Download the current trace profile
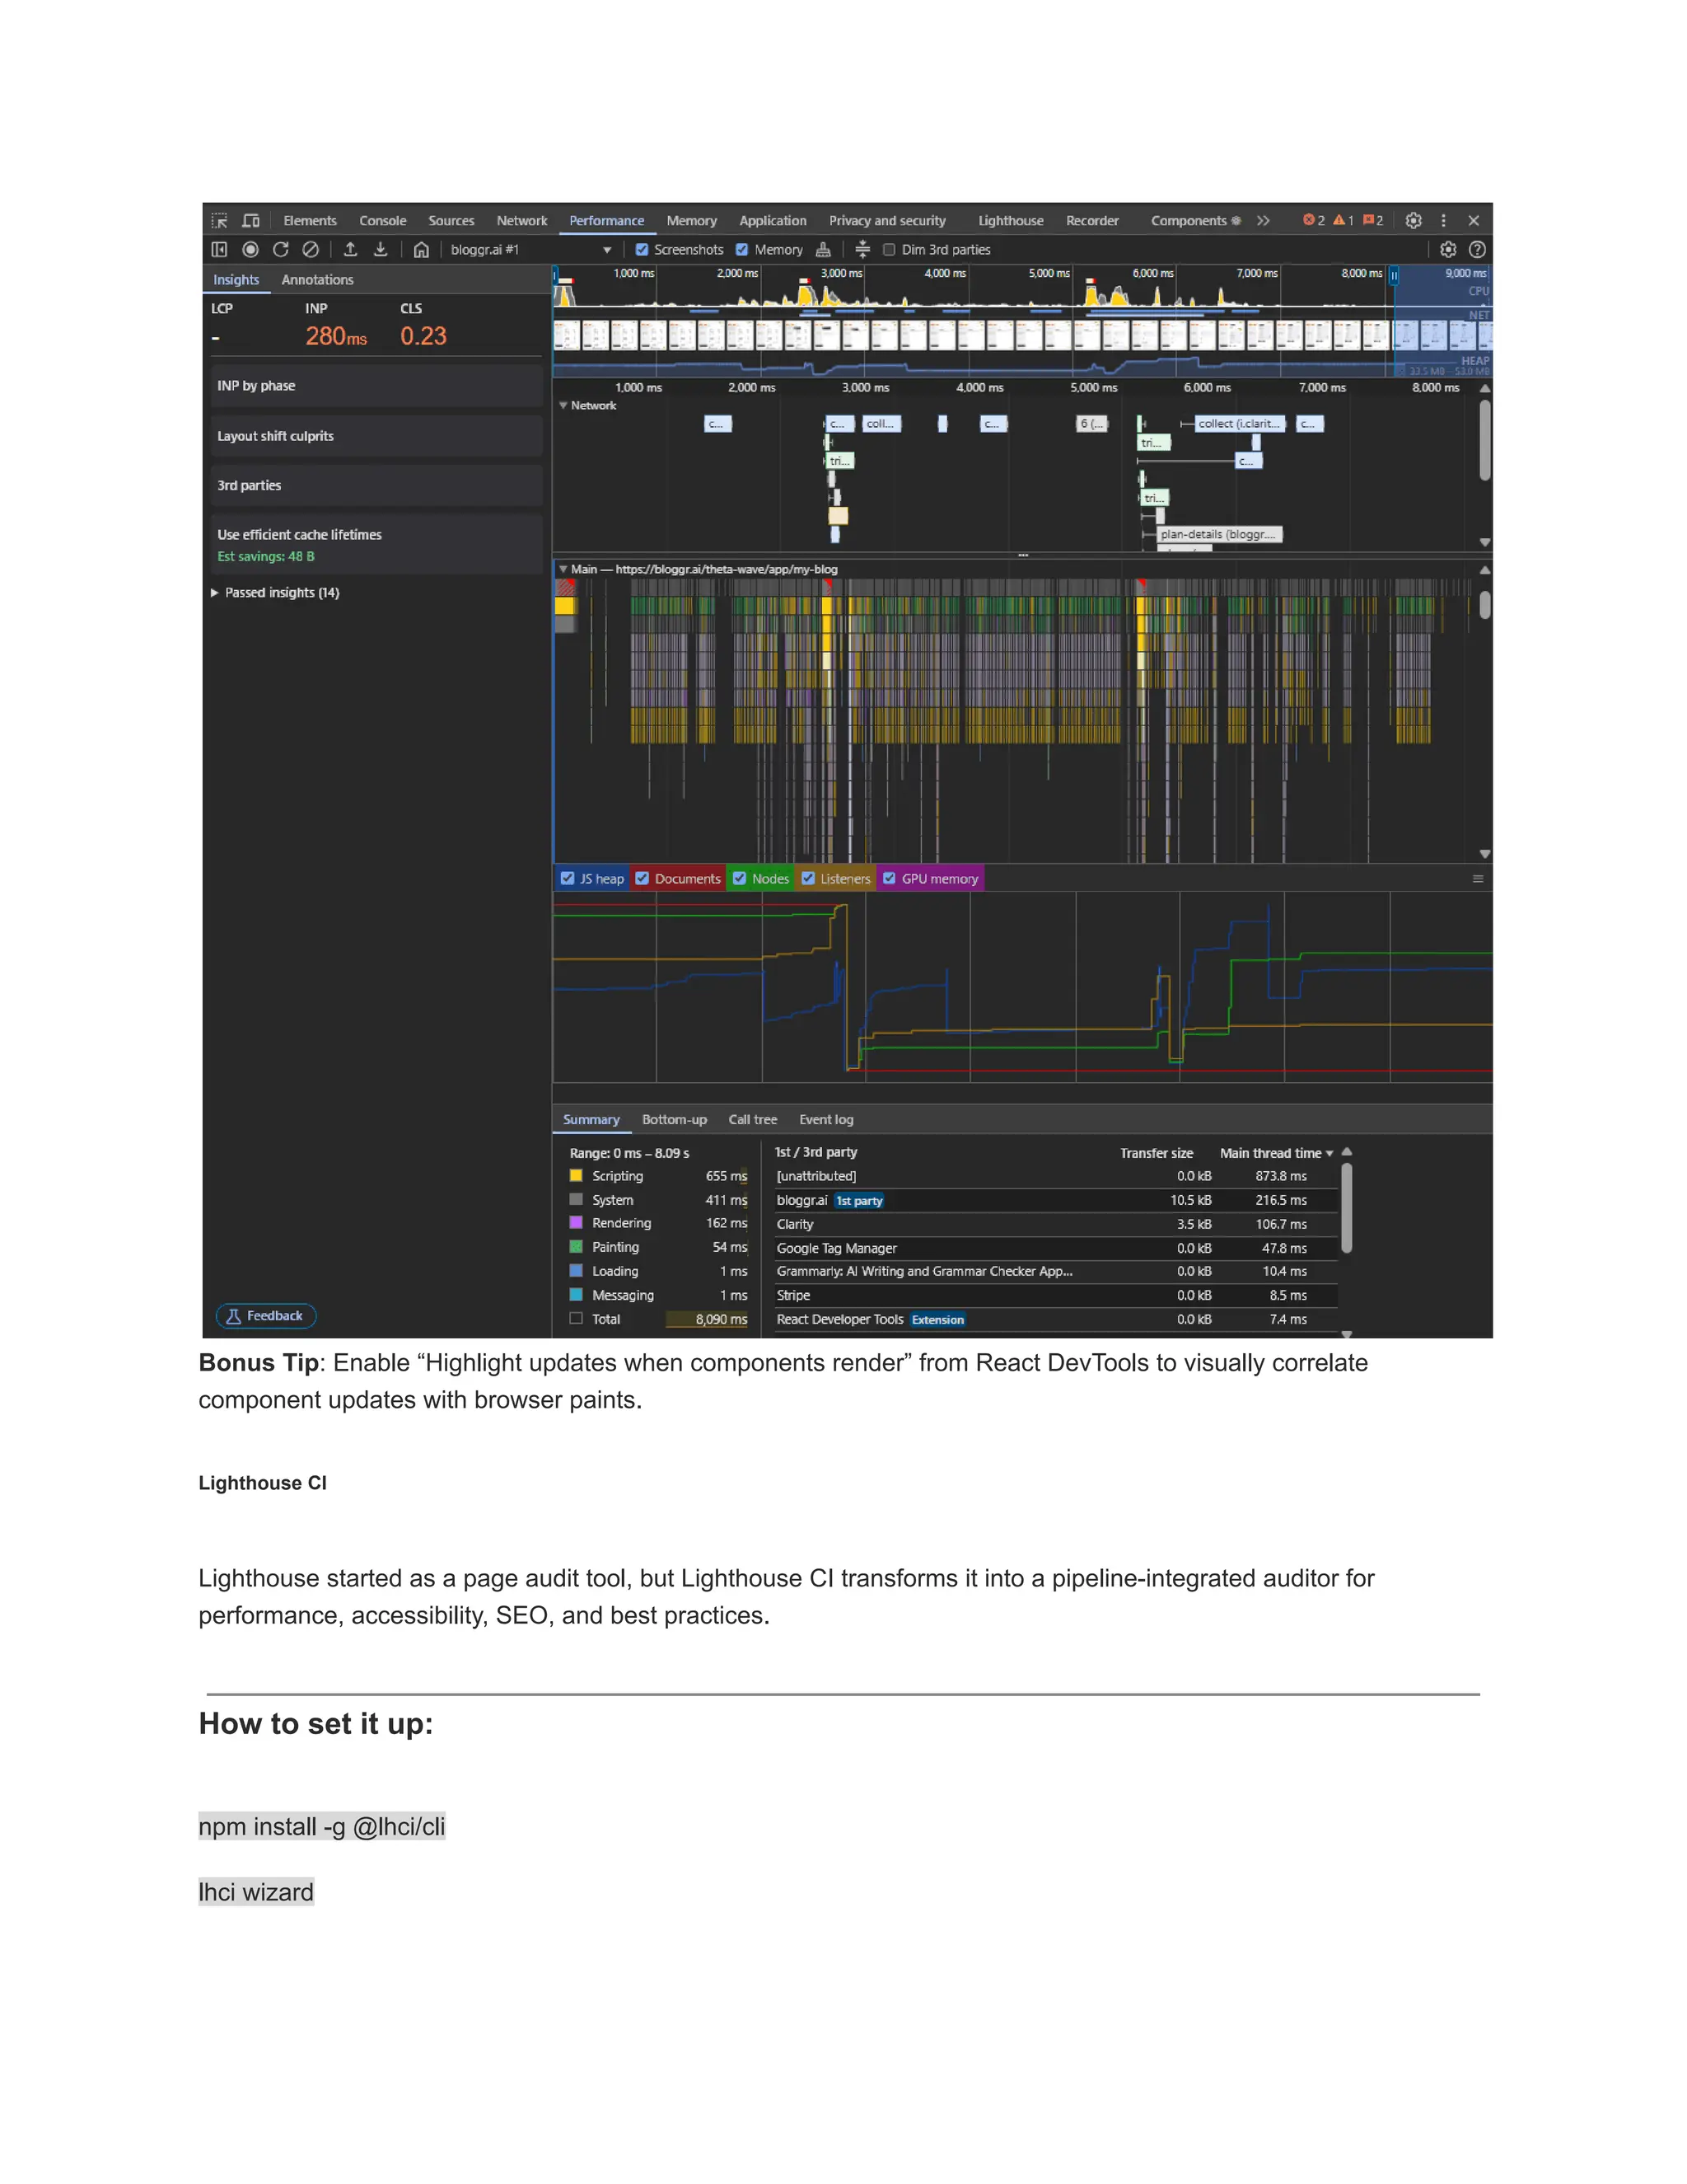This screenshot has width=1687, height=2184. coord(381,249)
